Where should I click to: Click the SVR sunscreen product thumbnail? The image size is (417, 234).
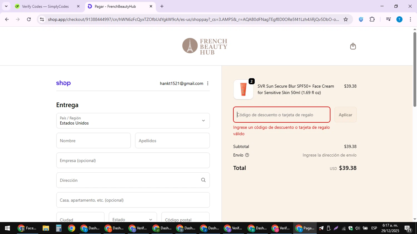pyautogui.click(x=243, y=89)
